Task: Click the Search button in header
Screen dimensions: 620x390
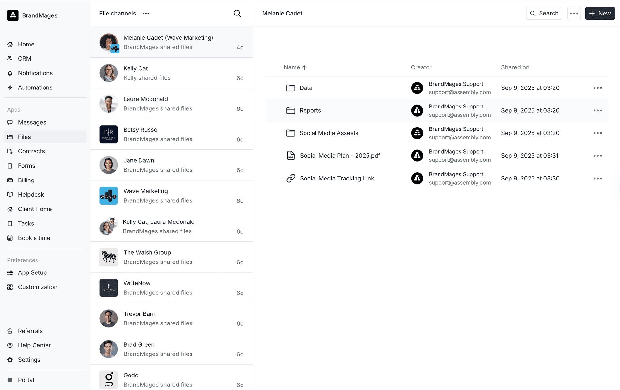Action: 544,13
